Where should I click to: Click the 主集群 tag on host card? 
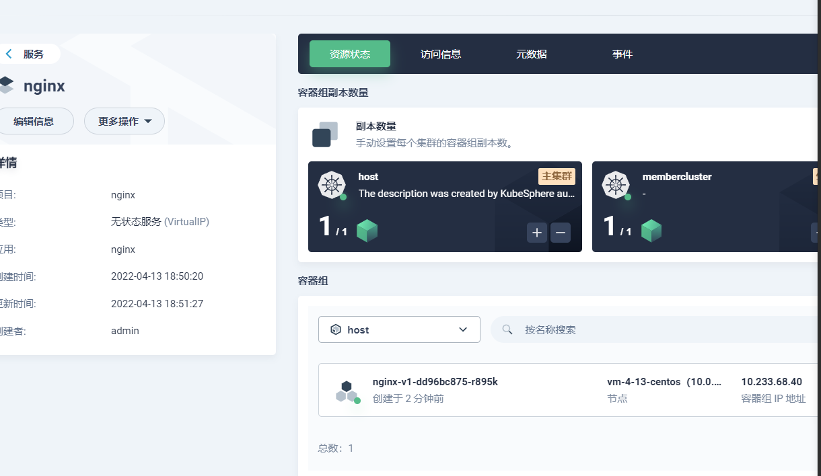[x=557, y=176]
